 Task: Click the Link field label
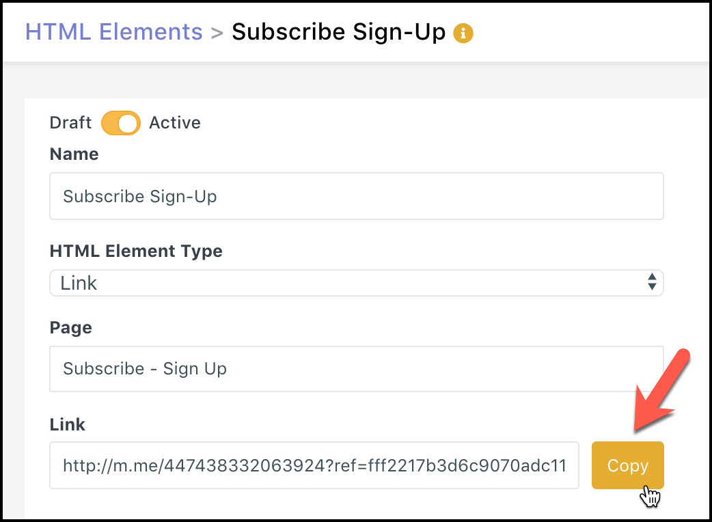(67, 424)
